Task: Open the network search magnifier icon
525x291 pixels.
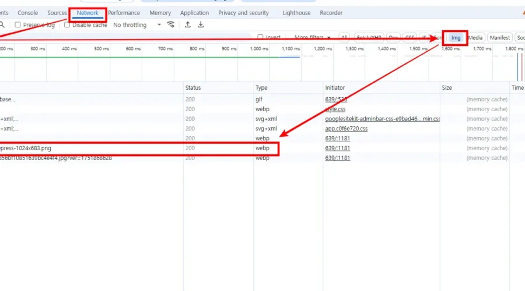Action: (2, 24)
